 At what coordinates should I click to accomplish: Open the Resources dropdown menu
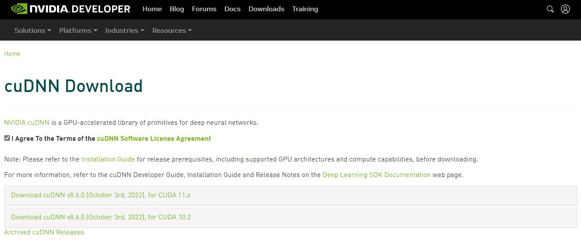pos(172,31)
